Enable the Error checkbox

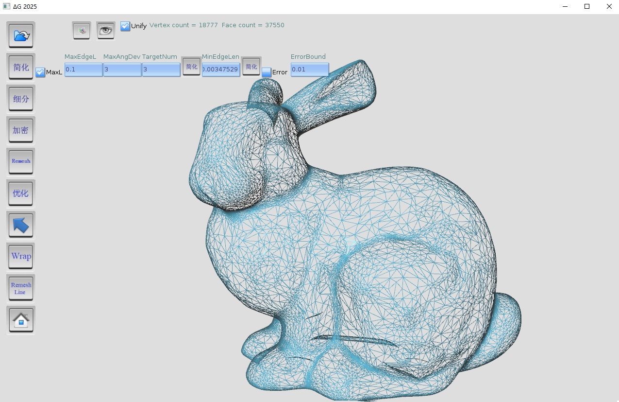click(x=267, y=72)
